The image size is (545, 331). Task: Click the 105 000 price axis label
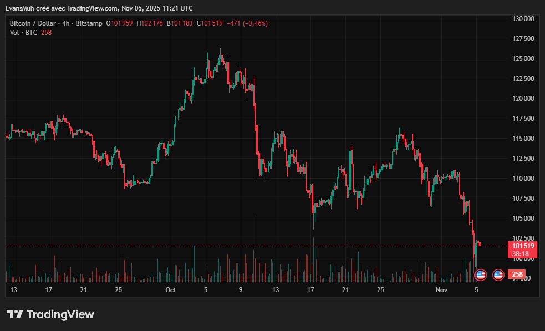coord(523,218)
